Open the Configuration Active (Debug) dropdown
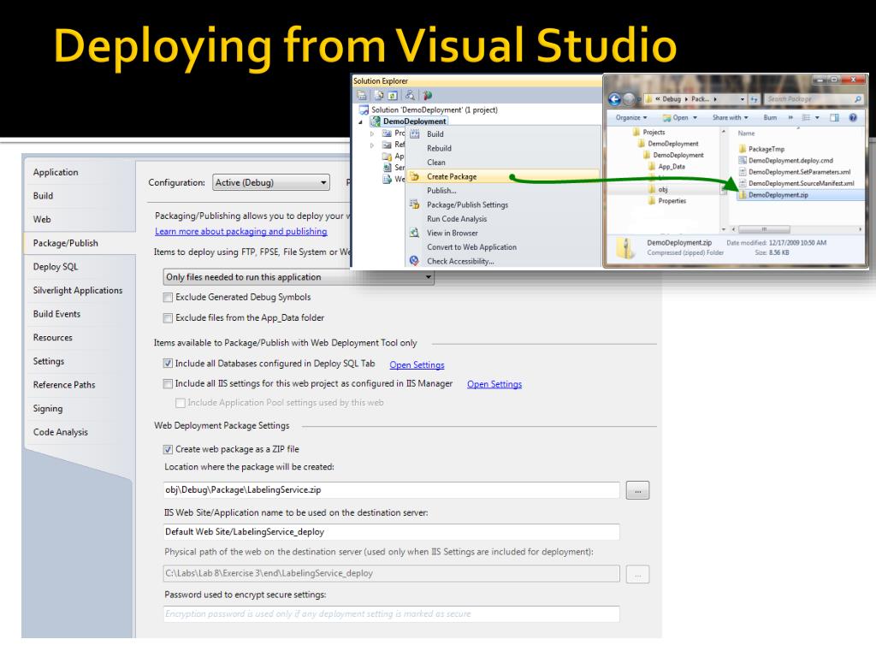 point(271,183)
